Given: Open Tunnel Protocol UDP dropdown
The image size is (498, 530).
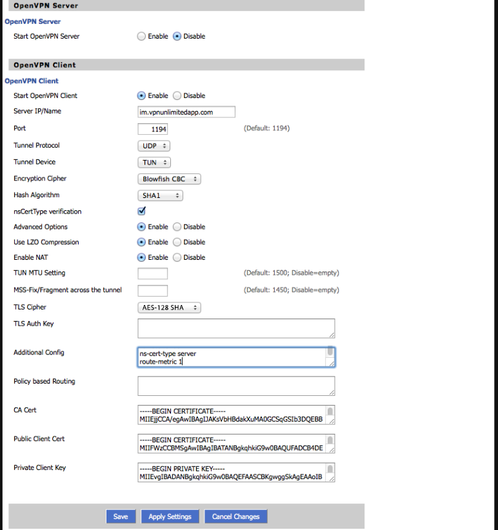Looking at the screenshot, I should pyautogui.click(x=154, y=146).
